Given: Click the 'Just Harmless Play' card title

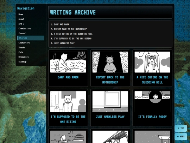Looking at the screenshot, I should pyautogui.click(x=110, y=117).
